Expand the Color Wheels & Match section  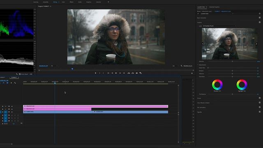(203, 103)
